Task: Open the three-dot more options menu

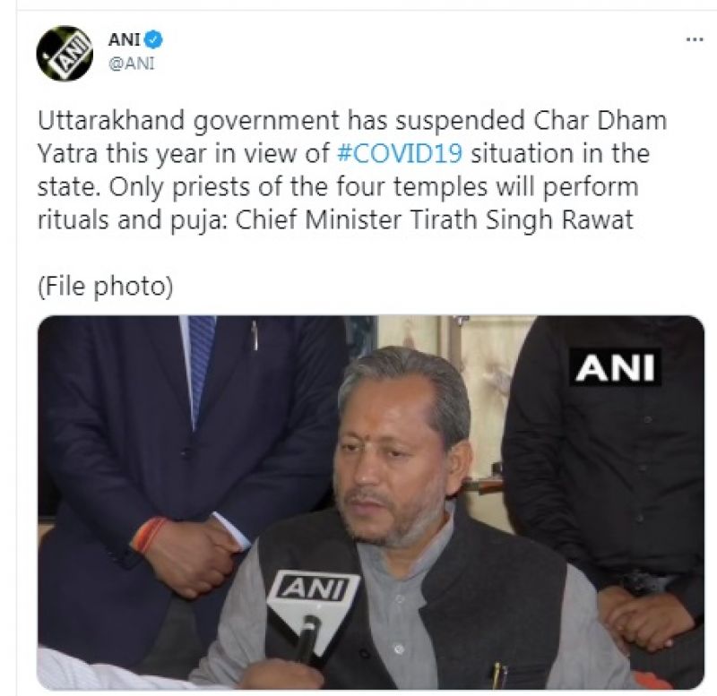Action: tap(695, 39)
